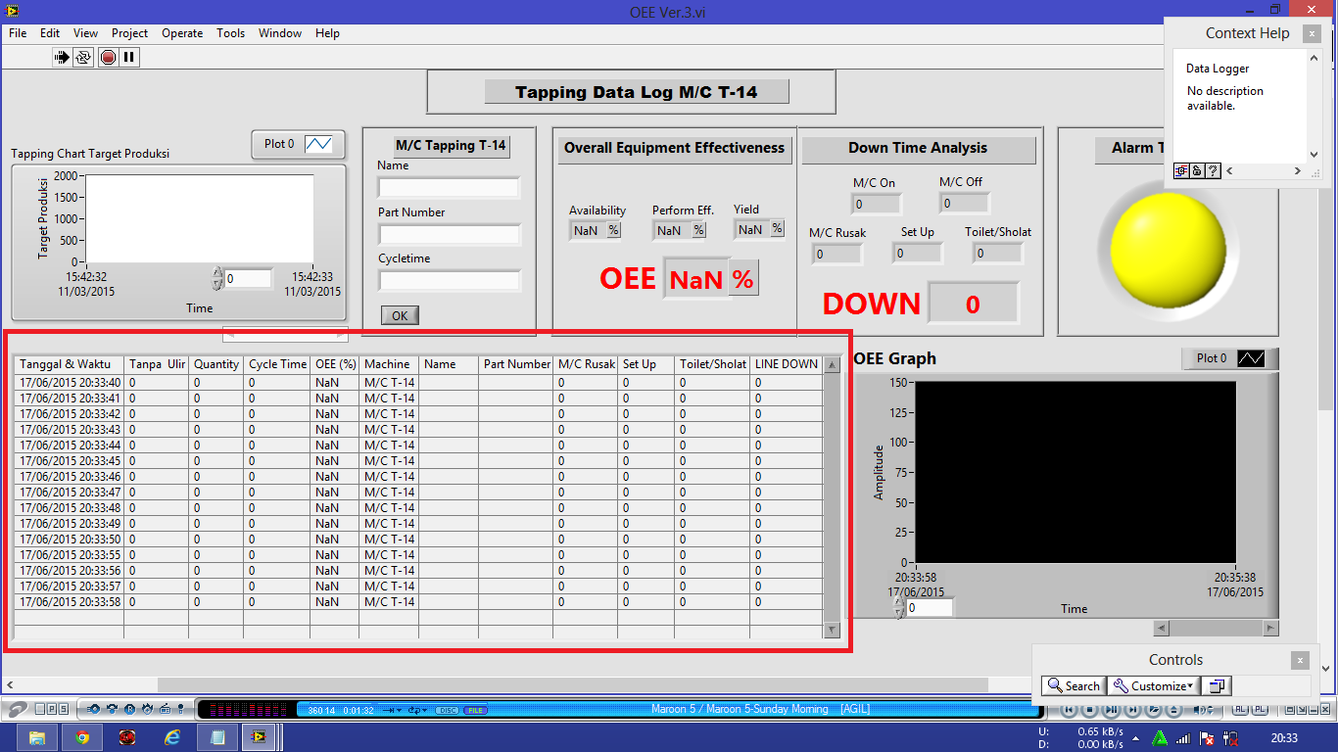Open Plot 0 legend of Tapping Chart

(x=298, y=145)
